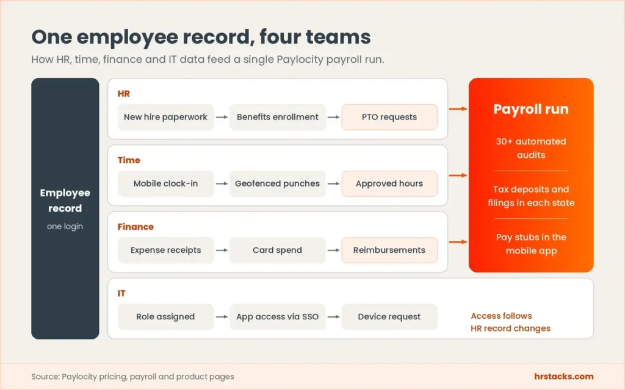Screen dimensions: 625x390
Task: Select the 'Approved hours' box
Action: [x=389, y=183]
